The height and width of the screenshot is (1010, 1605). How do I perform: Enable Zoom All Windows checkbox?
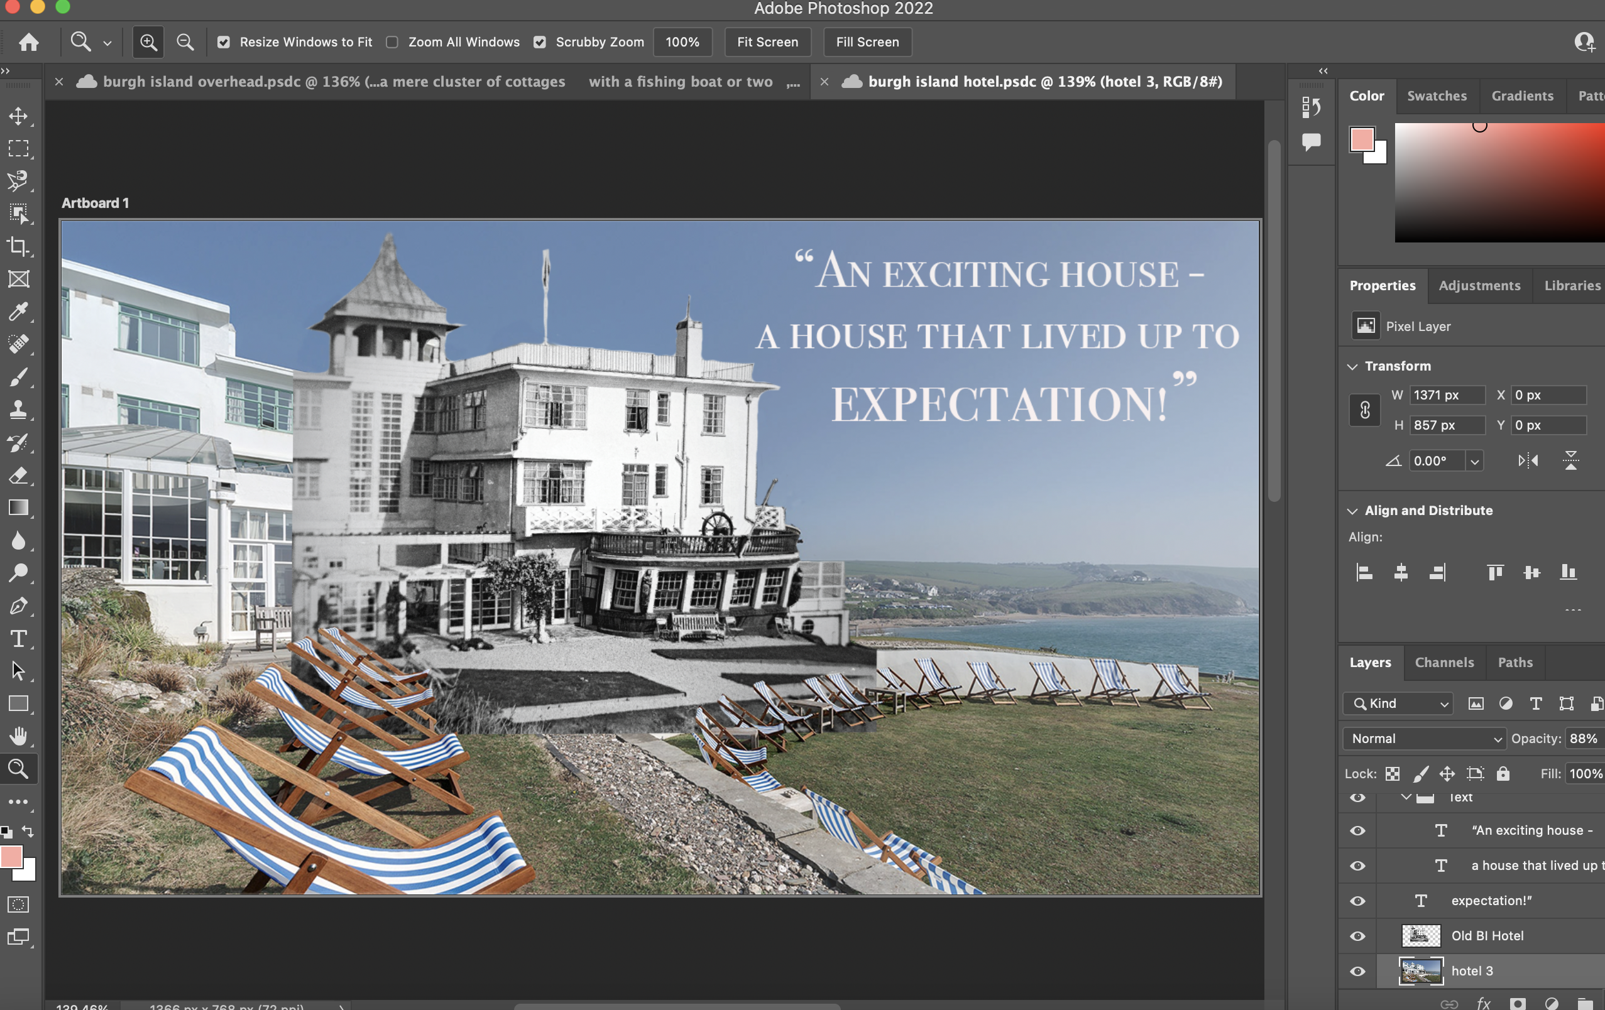coord(393,42)
